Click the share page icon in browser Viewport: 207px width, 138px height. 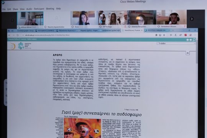181,35
